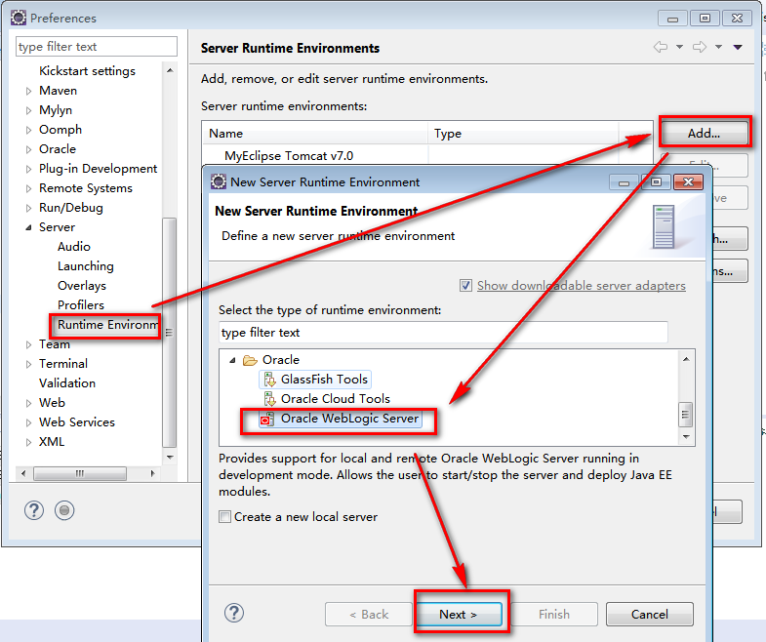
Task: Select the Launching server preference
Action: [86, 265]
